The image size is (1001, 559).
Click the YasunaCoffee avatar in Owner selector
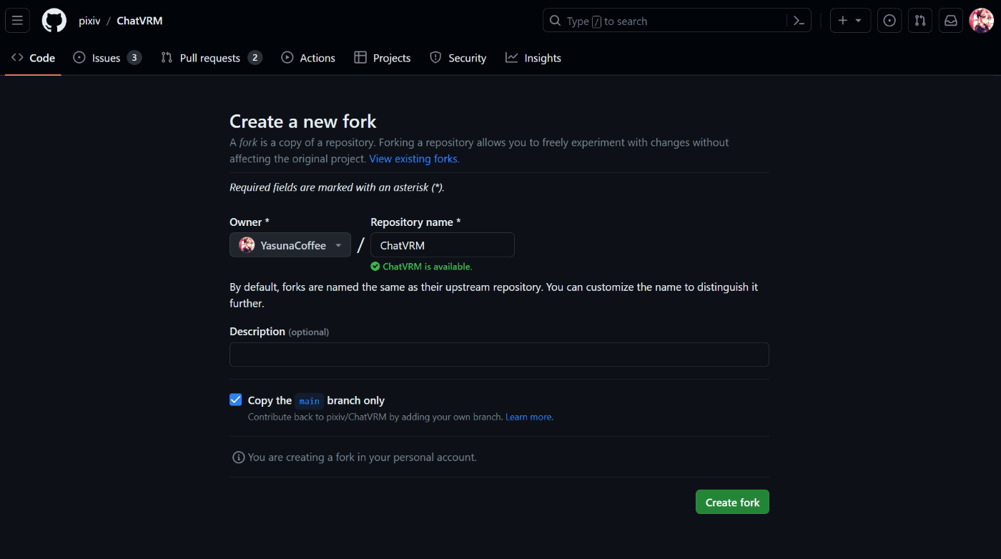247,245
